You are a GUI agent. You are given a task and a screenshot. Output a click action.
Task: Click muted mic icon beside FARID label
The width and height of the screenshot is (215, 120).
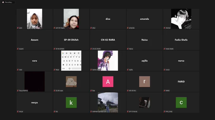pyautogui.click(x=164, y=91)
